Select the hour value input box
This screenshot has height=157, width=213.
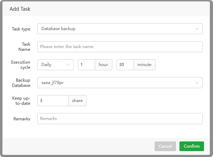pyautogui.click(x=86, y=65)
